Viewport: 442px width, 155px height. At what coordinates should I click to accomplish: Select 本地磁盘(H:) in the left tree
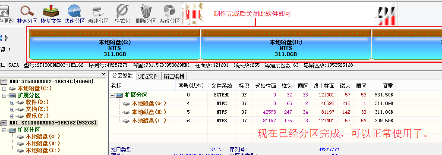pyautogui.click(x=43, y=143)
